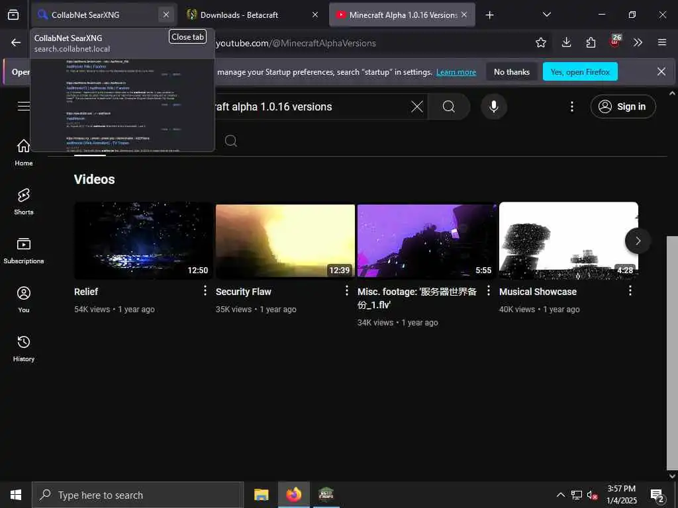Click the Close tab button in tab preview
Image resolution: width=678 pixels, height=508 pixels.
click(x=187, y=37)
